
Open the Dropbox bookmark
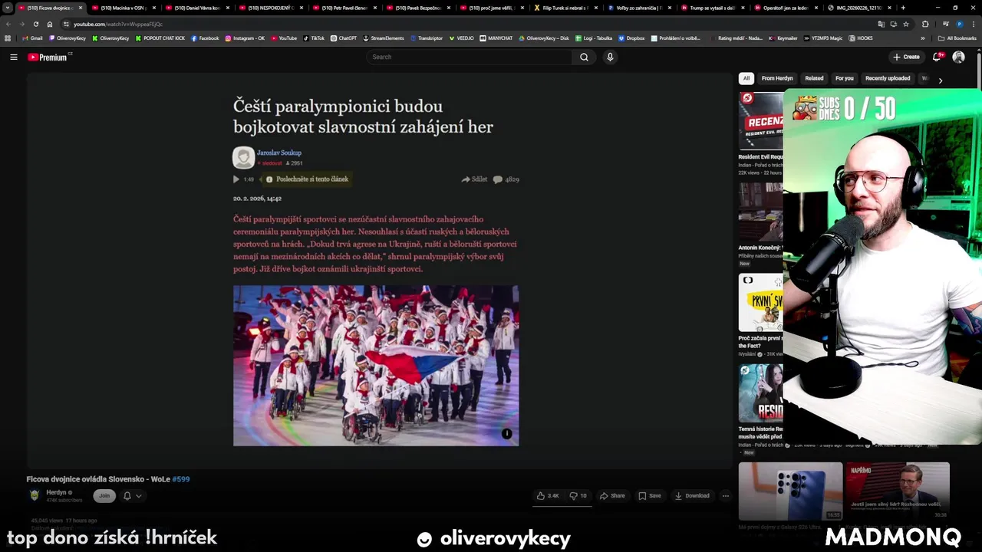pos(631,38)
